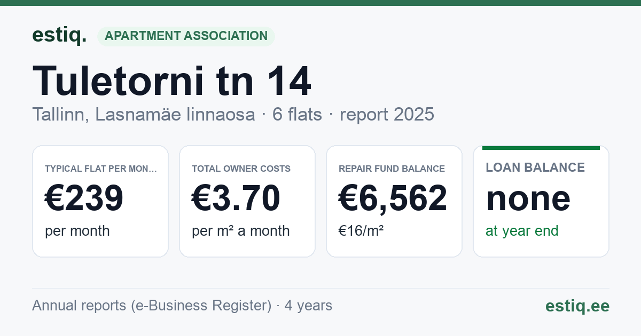Click the Annual reports (e-Business Register) footer text
The image size is (641, 336).
[x=152, y=306]
